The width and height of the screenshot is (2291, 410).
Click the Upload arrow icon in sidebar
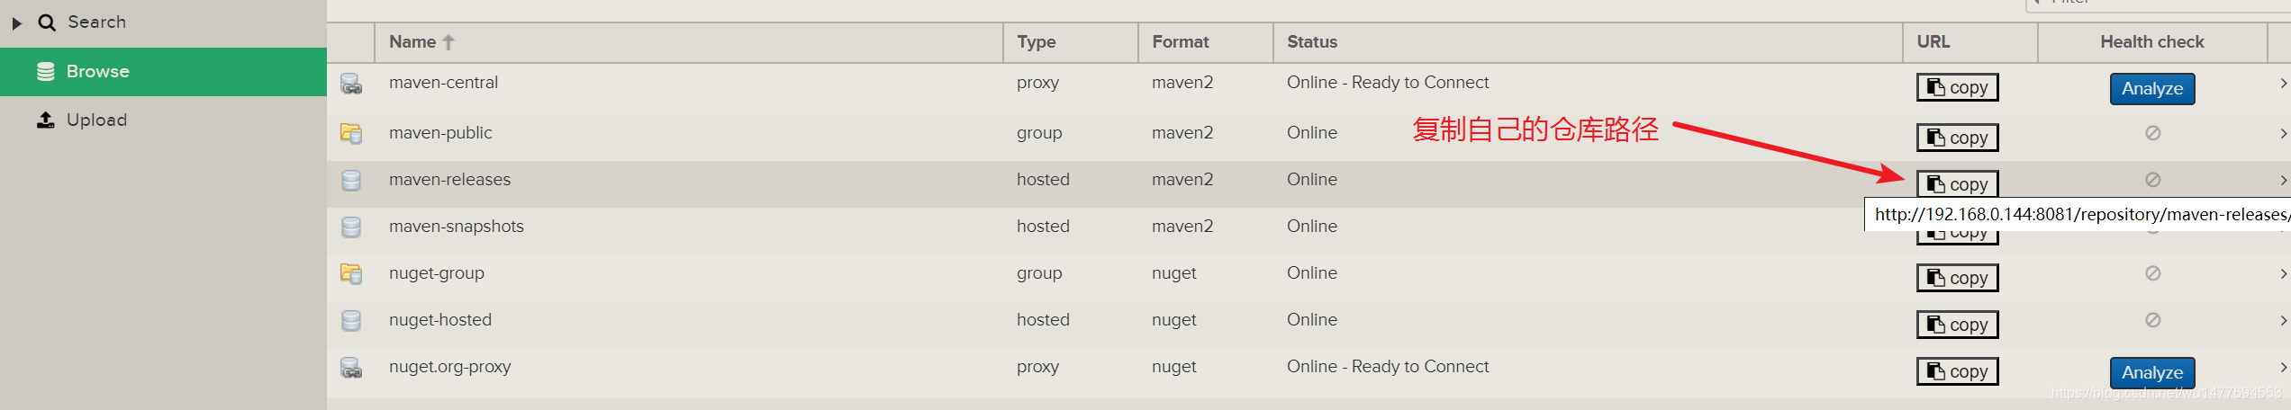point(46,120)
